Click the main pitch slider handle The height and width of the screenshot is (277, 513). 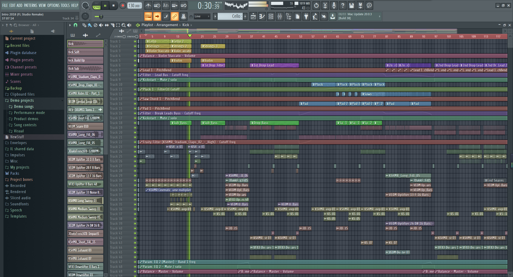[101, 17]
